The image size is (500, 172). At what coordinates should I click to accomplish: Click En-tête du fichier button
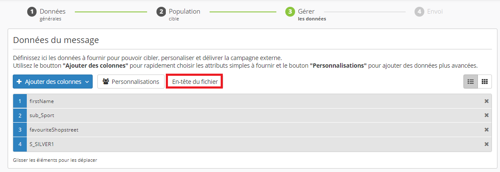pos(195,82)
